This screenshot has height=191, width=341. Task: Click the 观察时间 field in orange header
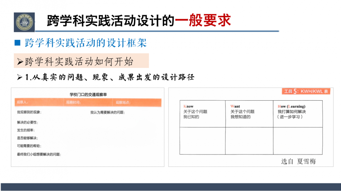coord(73,102)
